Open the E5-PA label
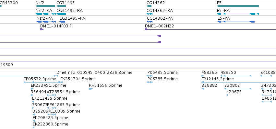 point(224,18)
